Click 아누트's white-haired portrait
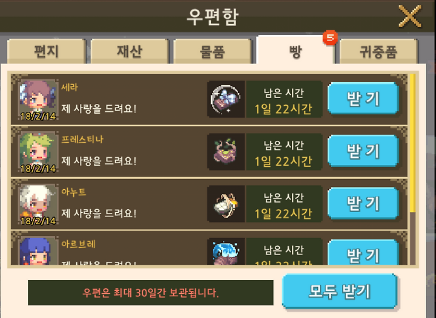Viewport: 436px width, 318px height. point(38,205)
